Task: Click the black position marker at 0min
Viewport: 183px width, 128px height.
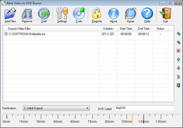Action: [x=7, y=117]
